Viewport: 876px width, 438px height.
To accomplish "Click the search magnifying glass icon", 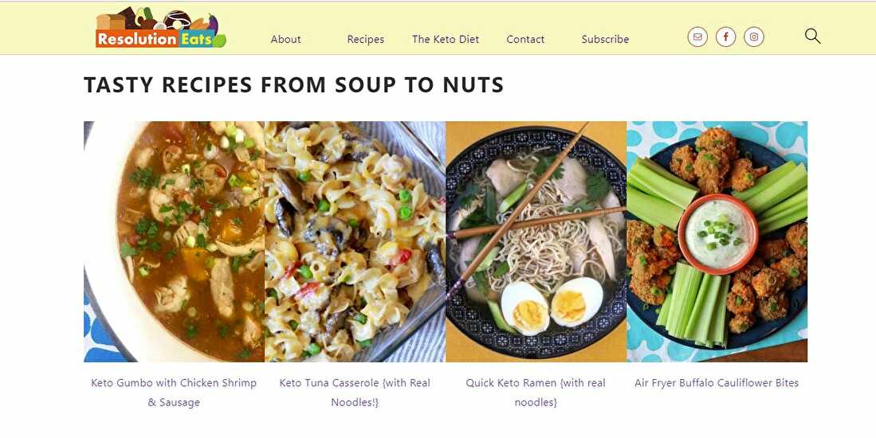I will pyautogui.click(x=812, y=36).
